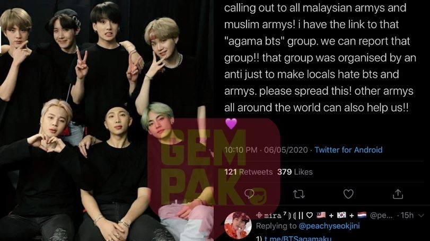
Task: Click the Malaysian flag emoji in display name
Action: pos(321,215)
